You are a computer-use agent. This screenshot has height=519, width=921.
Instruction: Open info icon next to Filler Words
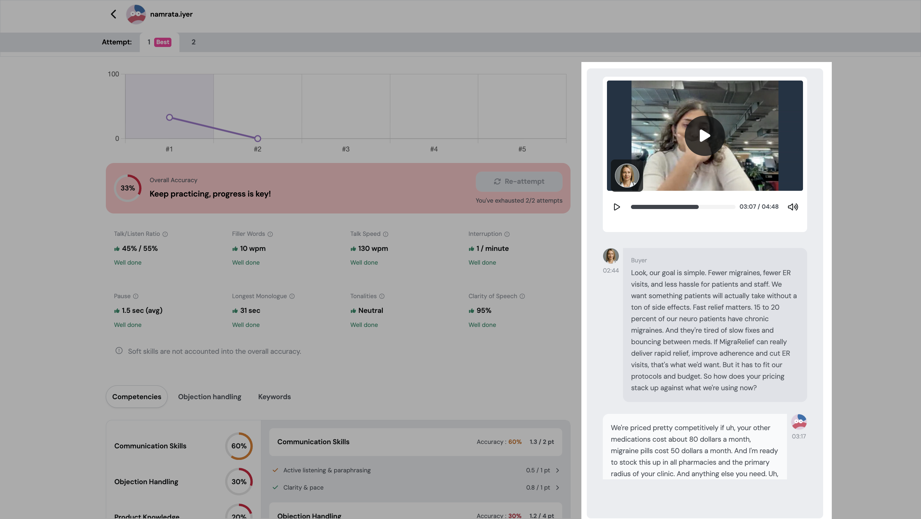coord(270,234)
